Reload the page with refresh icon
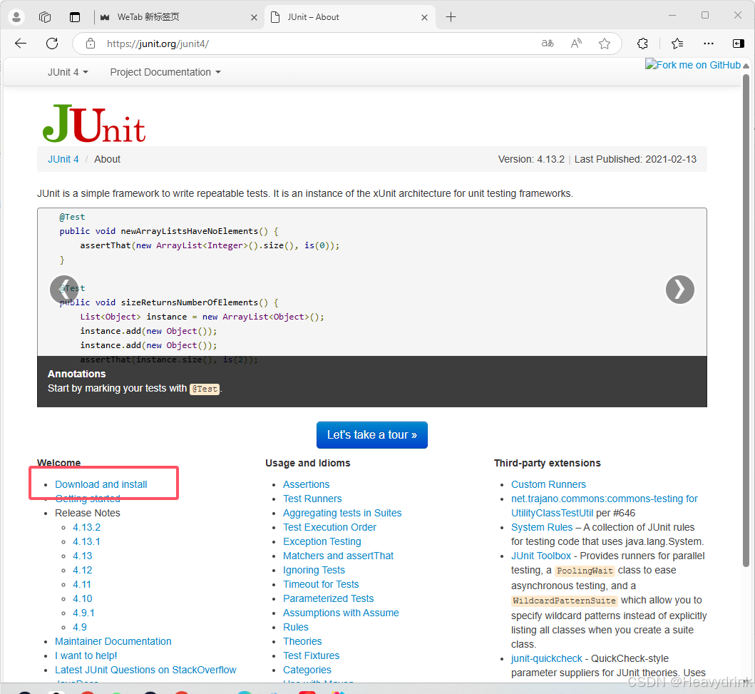 tap(52, 44)
